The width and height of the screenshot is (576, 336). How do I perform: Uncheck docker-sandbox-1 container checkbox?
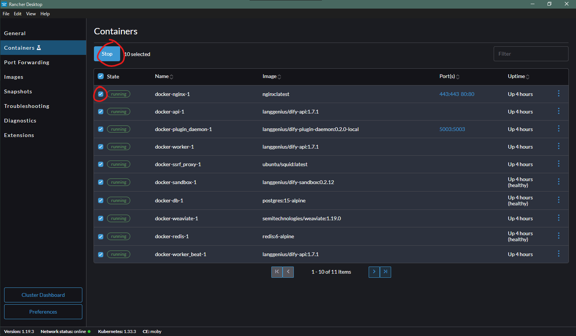tap(101, 182)
